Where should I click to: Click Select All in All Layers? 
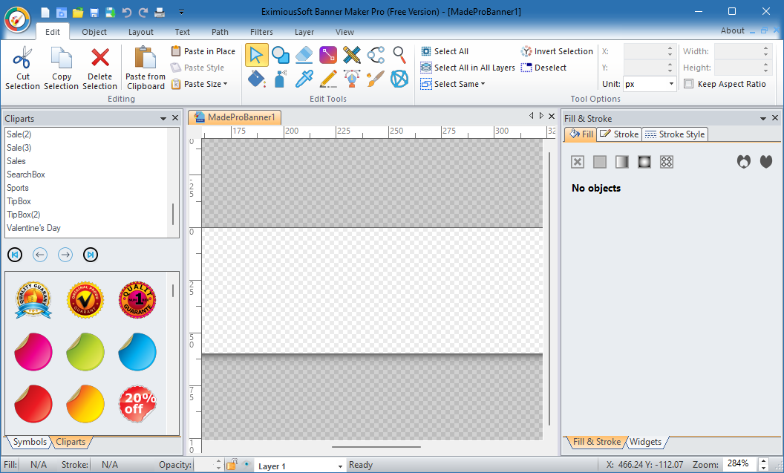click(468, 67)
